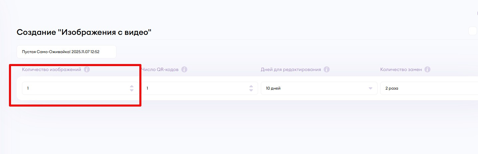
Task: Toggle the white square box at top right
Action: pos(473,31)
